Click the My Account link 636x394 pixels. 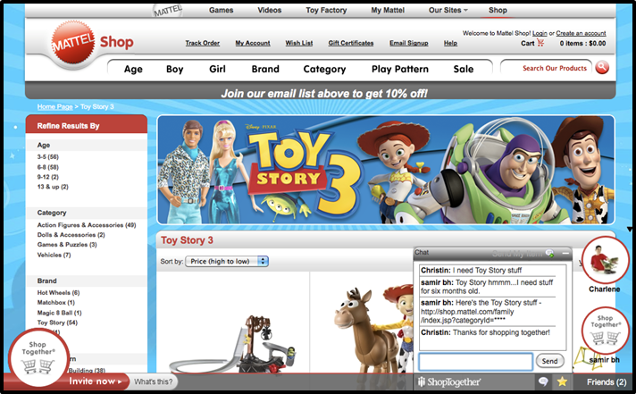coord(253,43)
